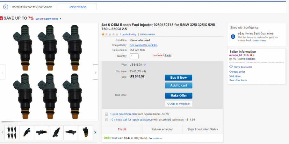Click the 7% off label

[x=122, y=129]
